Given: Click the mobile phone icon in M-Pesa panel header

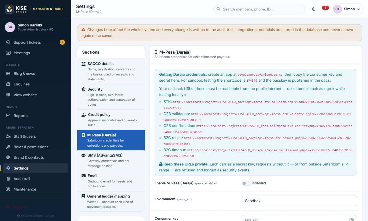Looking at the screenshot, I should [x=156, y=52].
